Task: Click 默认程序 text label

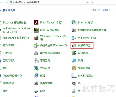Action: tap(45, 68)
